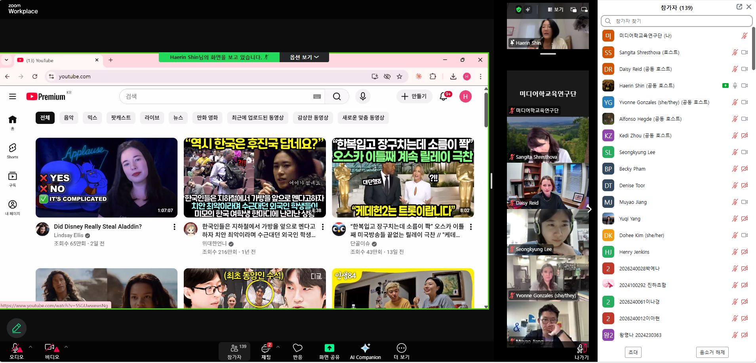This screenshot has height=363, width=756.
Task: Toggle the participants panel button
Action: [234, 351]
